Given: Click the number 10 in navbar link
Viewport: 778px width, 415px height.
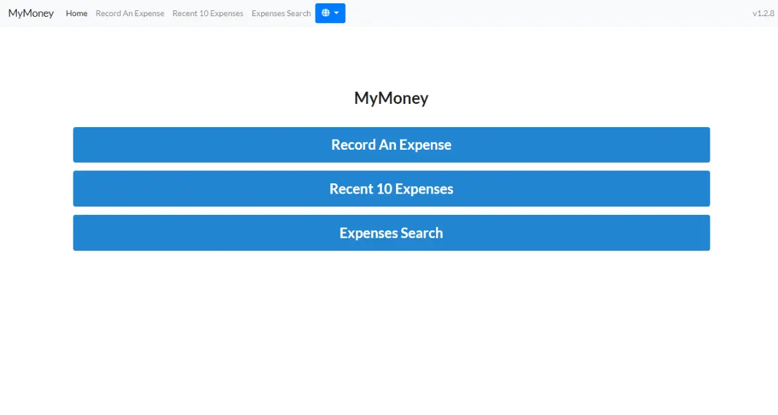Looking at the screenshot, I should coord(204,14).
